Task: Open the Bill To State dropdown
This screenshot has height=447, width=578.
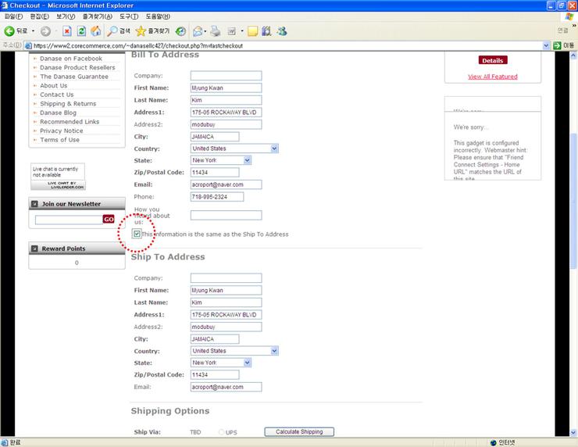Action: [248, 160]
